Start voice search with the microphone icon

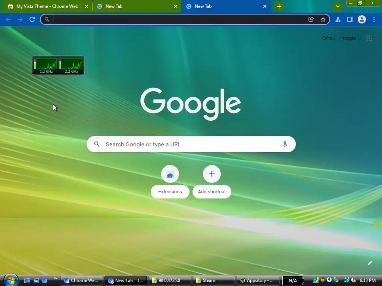pyautogui.click(x=285, y=144)
